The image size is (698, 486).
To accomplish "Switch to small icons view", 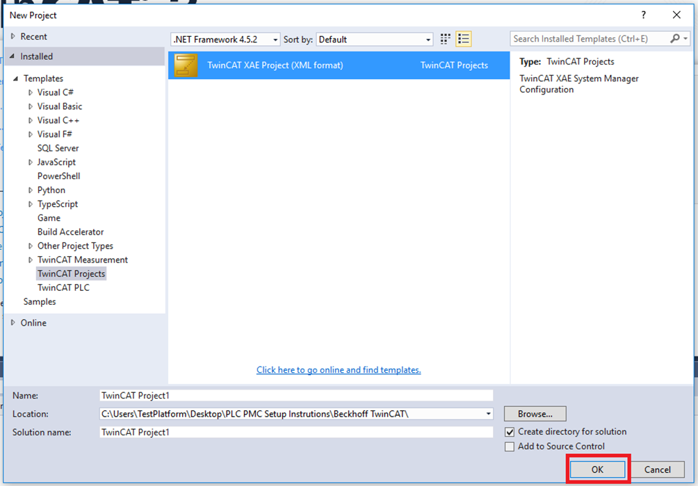I will (446, 40).
